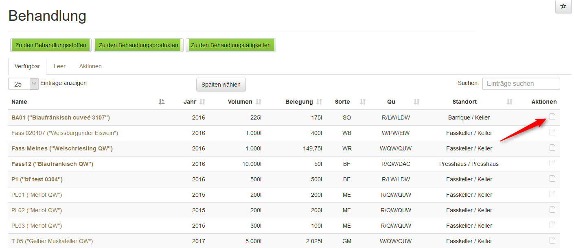Open action icon for PL01 Merlot row
This screenshot has height=248, width=574.
(552, 194)
